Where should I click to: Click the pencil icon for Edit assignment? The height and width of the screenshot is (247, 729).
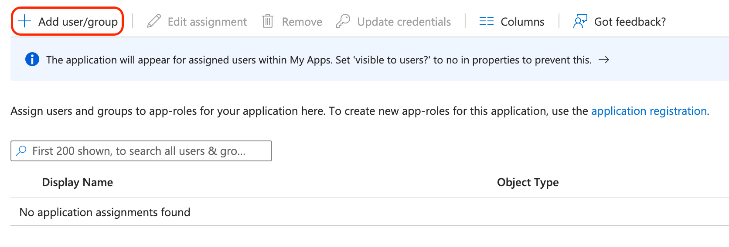pos(153,21)
